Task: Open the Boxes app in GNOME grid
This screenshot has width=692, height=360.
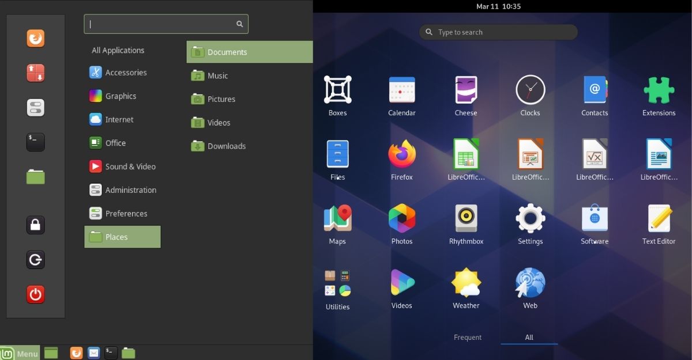Action: coord(337,96)
